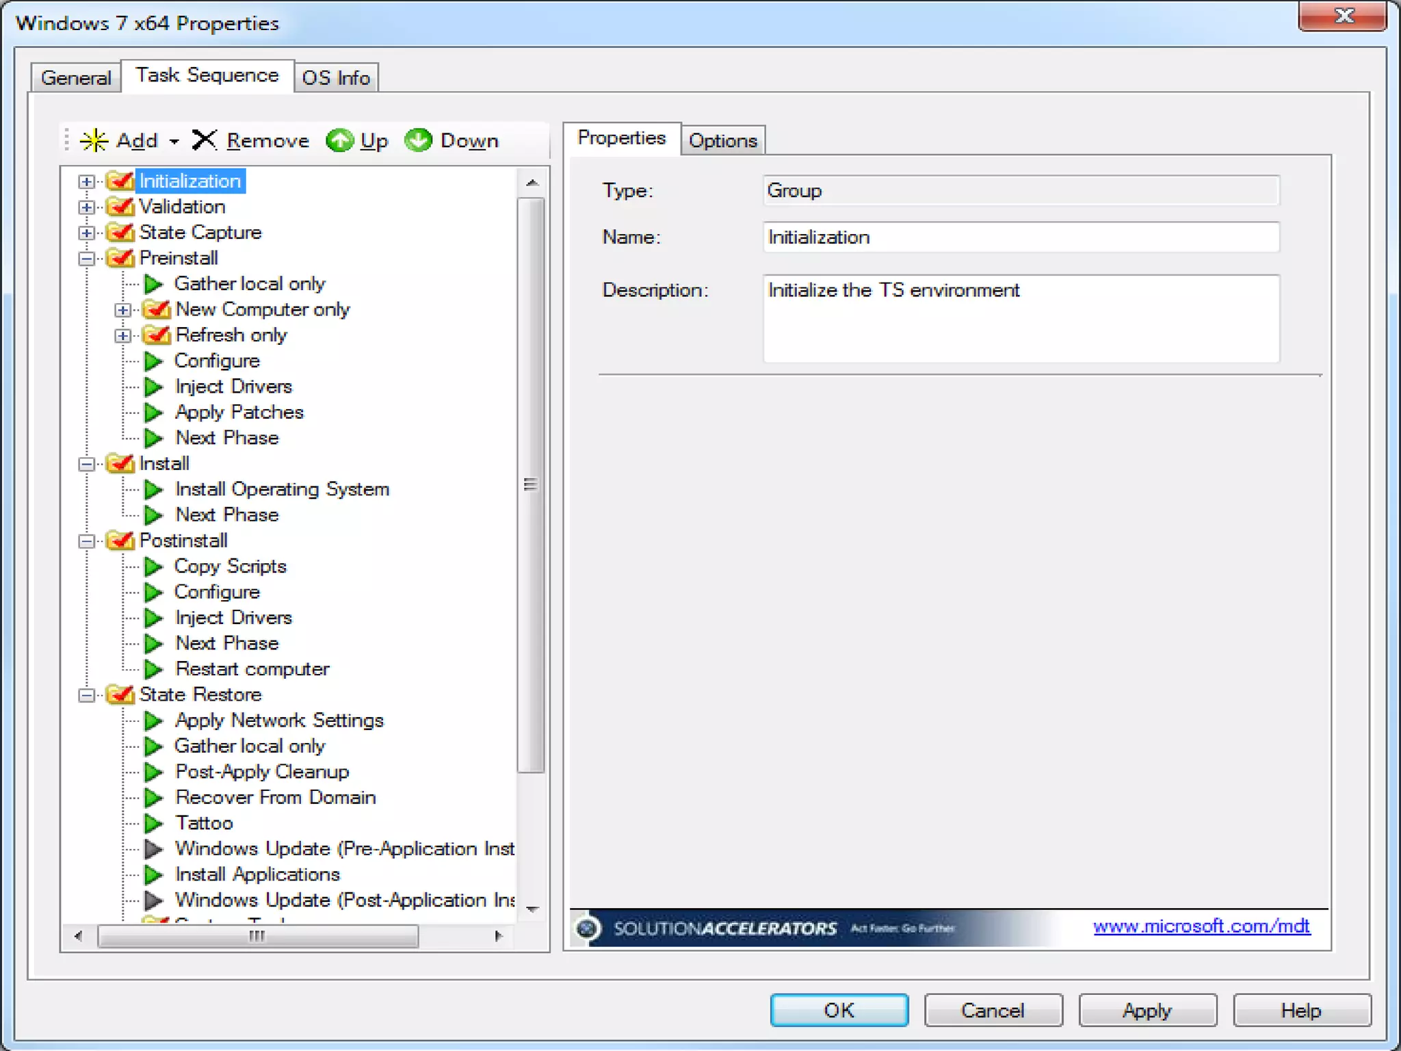The image size is (1401, 1051).
Task: Click the Copy Scripts step arrow icon
Action: pos(154,567)
